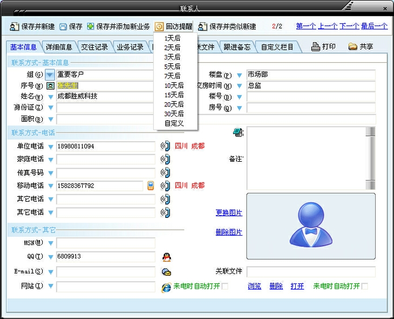
Task: Click the 回访提醒 clock icon
Action: point(159,26)
